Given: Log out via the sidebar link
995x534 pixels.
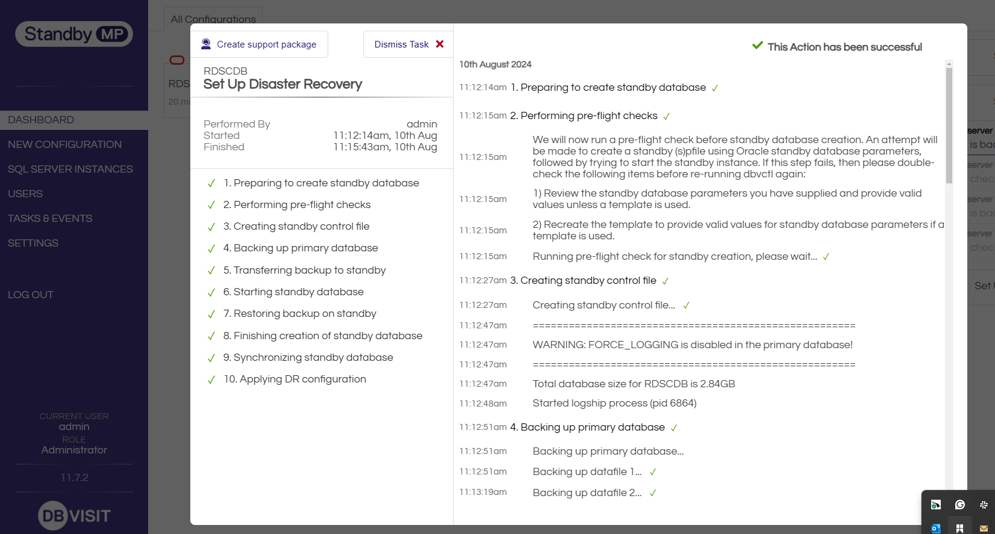Looking at the screenshot, I should click(x=31, y=295).
